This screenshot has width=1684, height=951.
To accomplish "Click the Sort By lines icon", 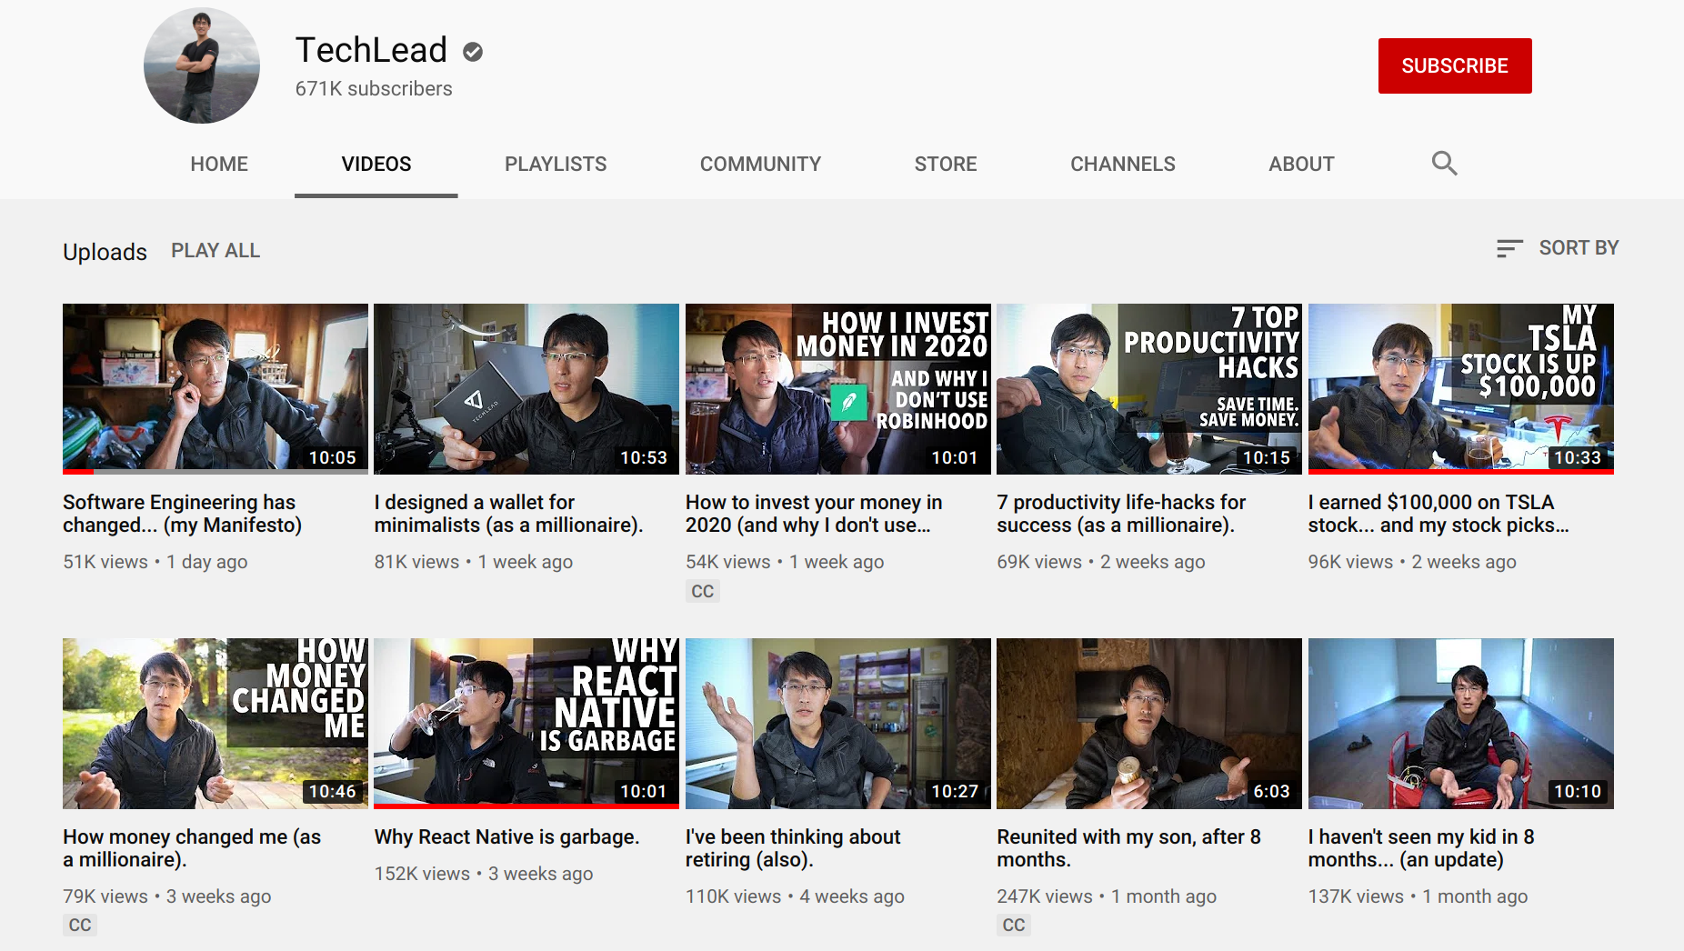I will pos(1509,248).
